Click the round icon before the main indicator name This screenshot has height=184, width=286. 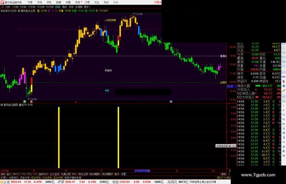(x=19, y=11)
